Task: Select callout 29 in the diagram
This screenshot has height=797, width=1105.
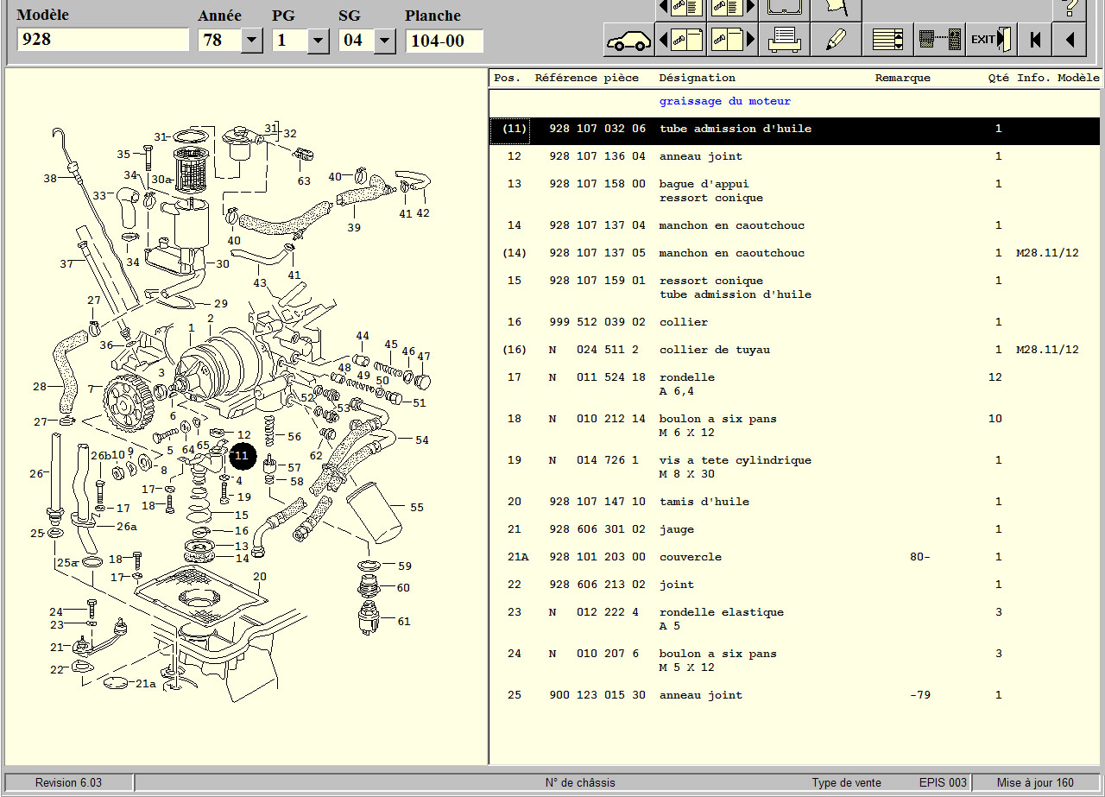Action: (221, 303)
